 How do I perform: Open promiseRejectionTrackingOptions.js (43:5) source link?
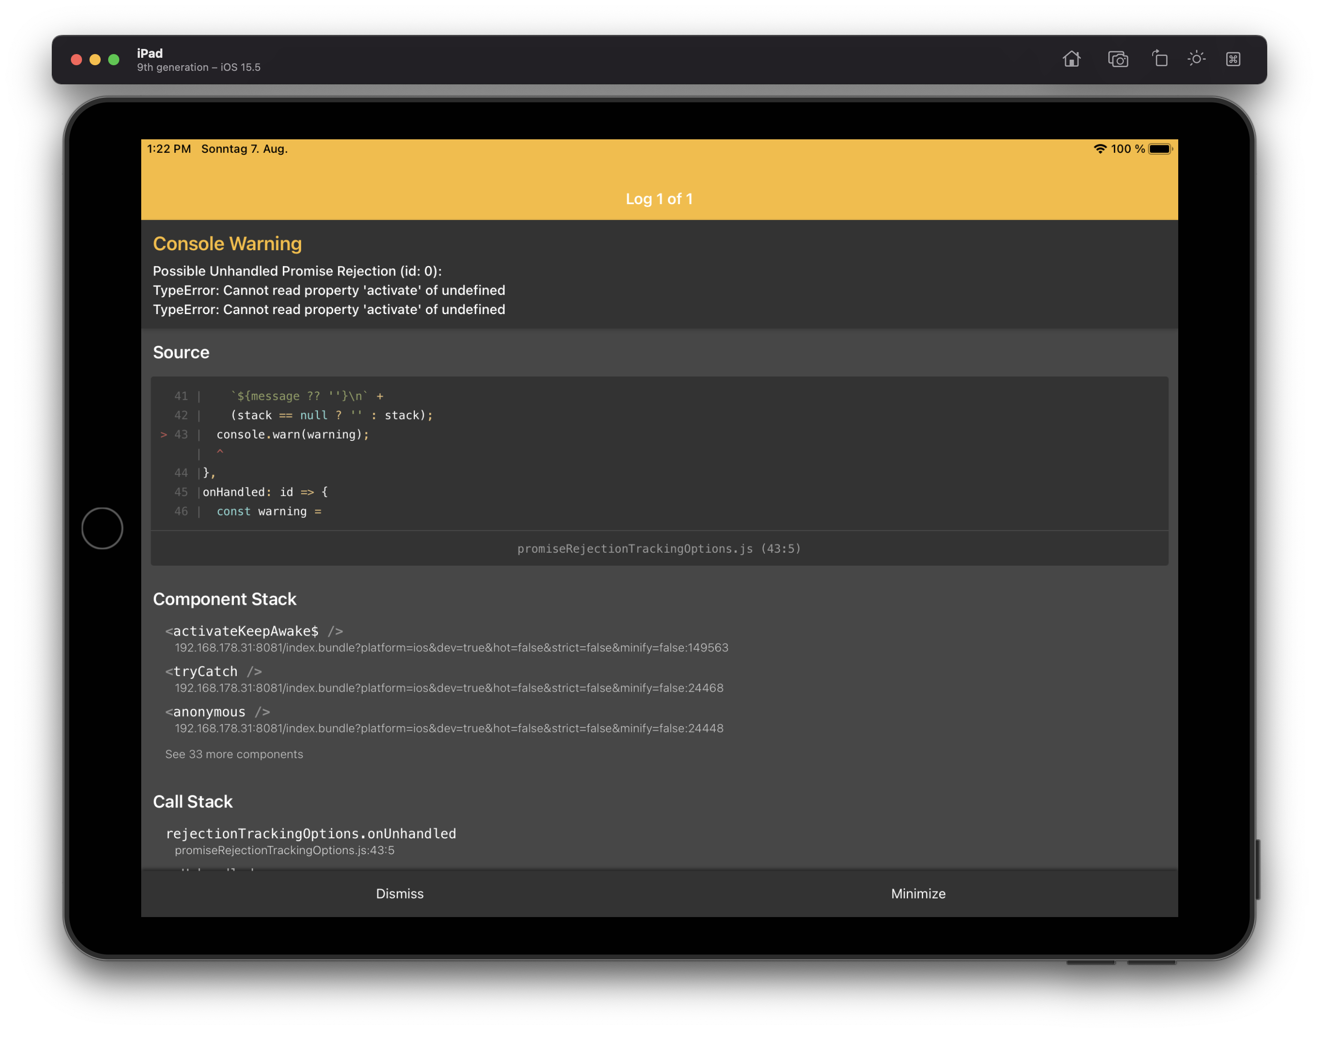[x=659, y=548]
